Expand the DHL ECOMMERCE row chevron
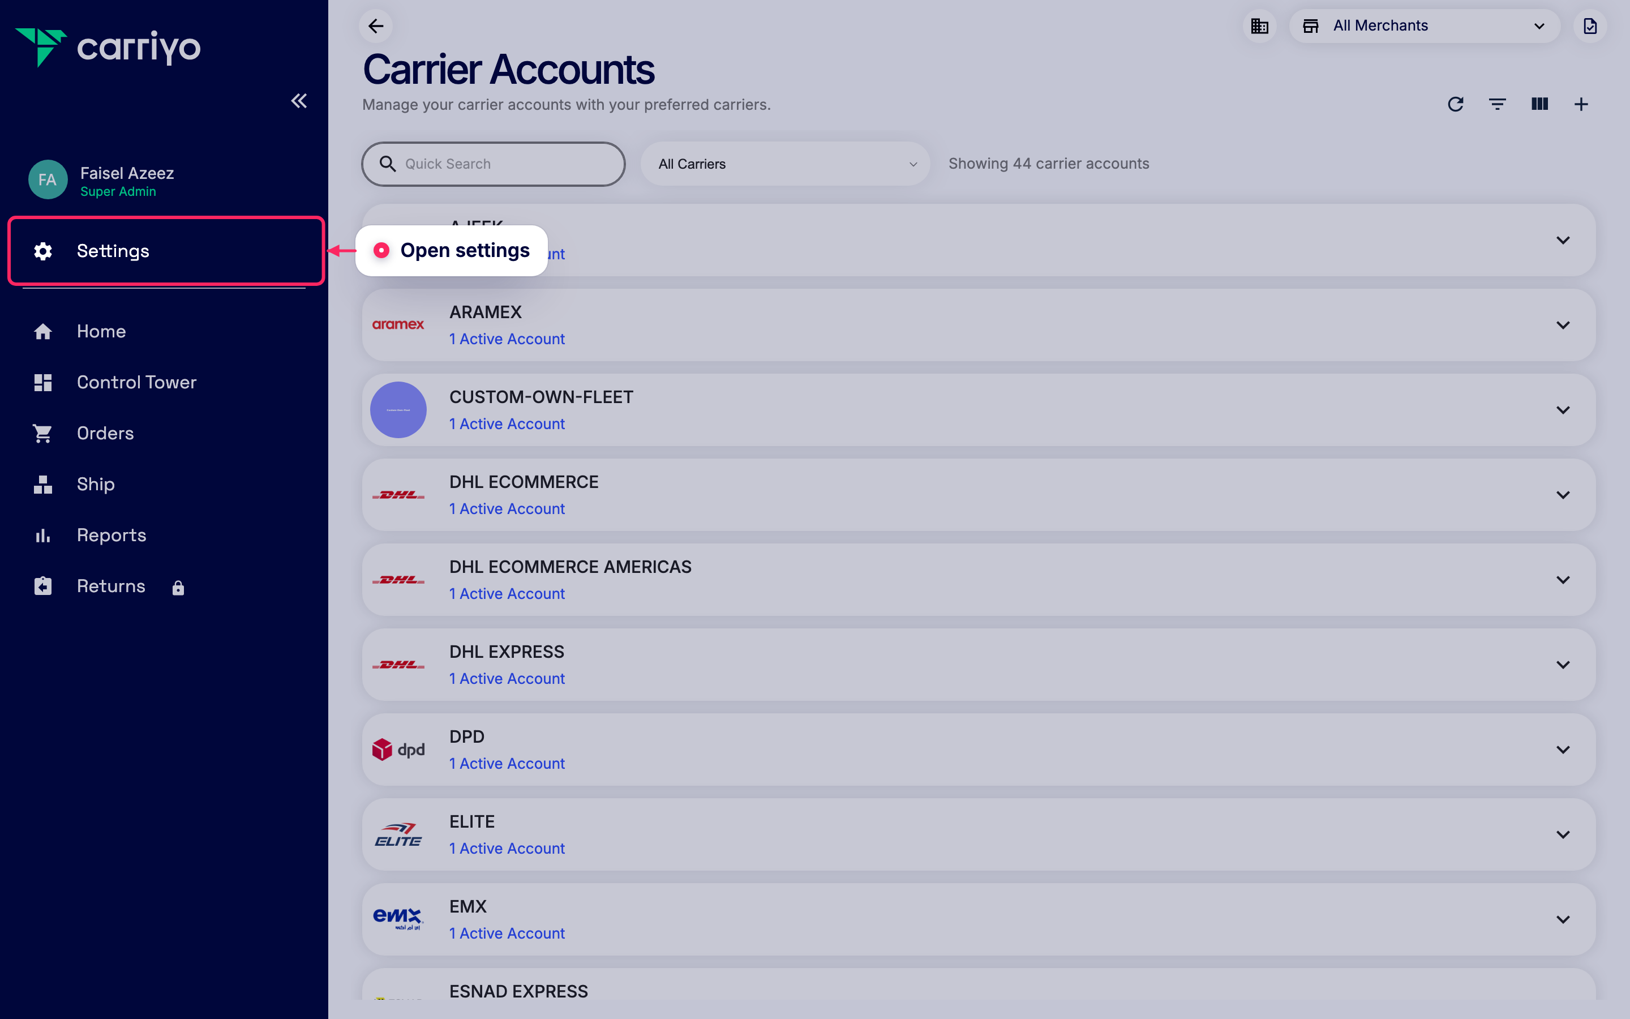The width and height of the screenshot is (1630, 1019). point(1563,495)
